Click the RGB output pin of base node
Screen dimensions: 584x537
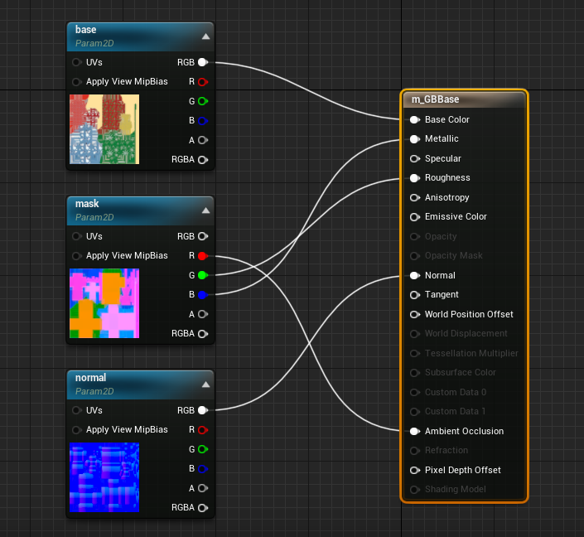(x=203, y=62)
